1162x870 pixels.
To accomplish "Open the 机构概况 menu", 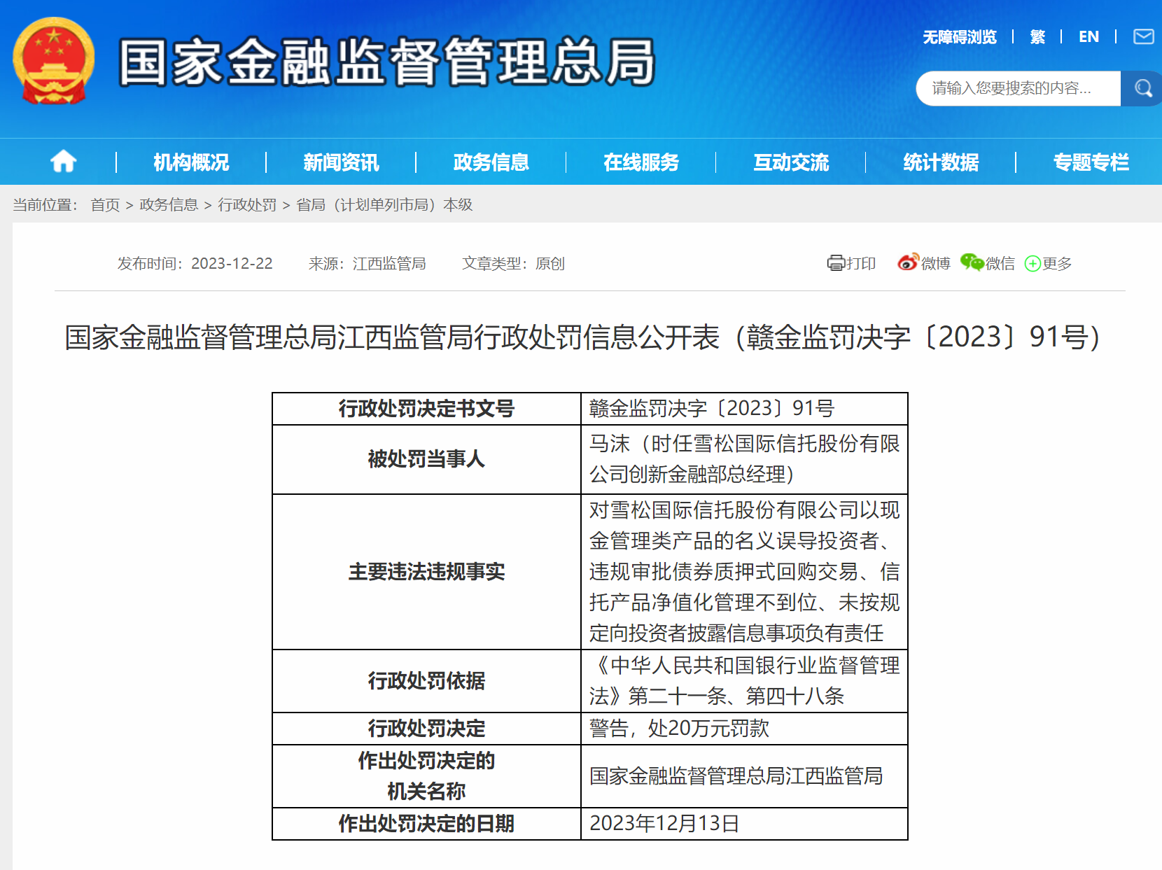I will [191, 162].
